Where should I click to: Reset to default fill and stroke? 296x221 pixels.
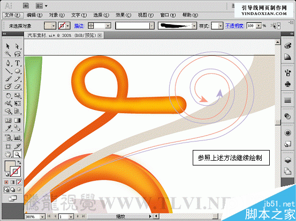click(7, 175)
